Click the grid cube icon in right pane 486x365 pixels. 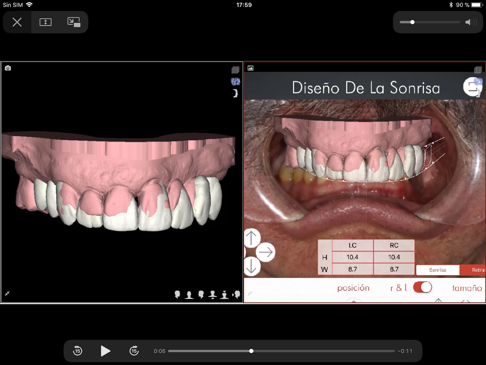[478, 70]
